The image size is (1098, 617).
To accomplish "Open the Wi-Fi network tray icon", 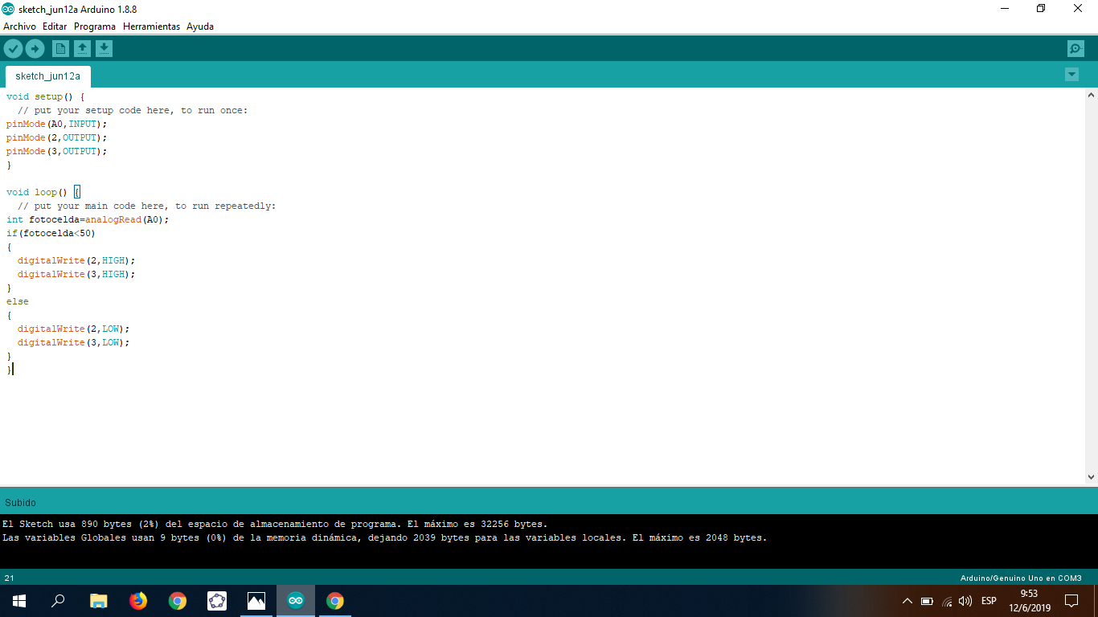I will click(x=947, y=601).
